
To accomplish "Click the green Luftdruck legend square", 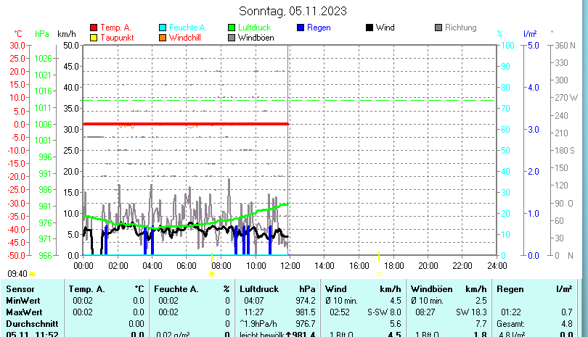I will [232, 28].
